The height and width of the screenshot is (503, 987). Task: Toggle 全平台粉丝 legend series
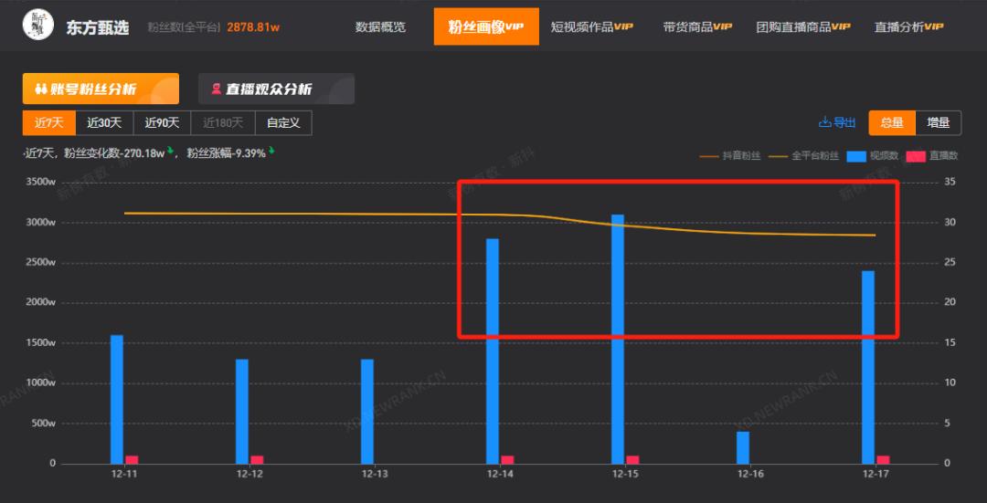[x=804, y=156]
